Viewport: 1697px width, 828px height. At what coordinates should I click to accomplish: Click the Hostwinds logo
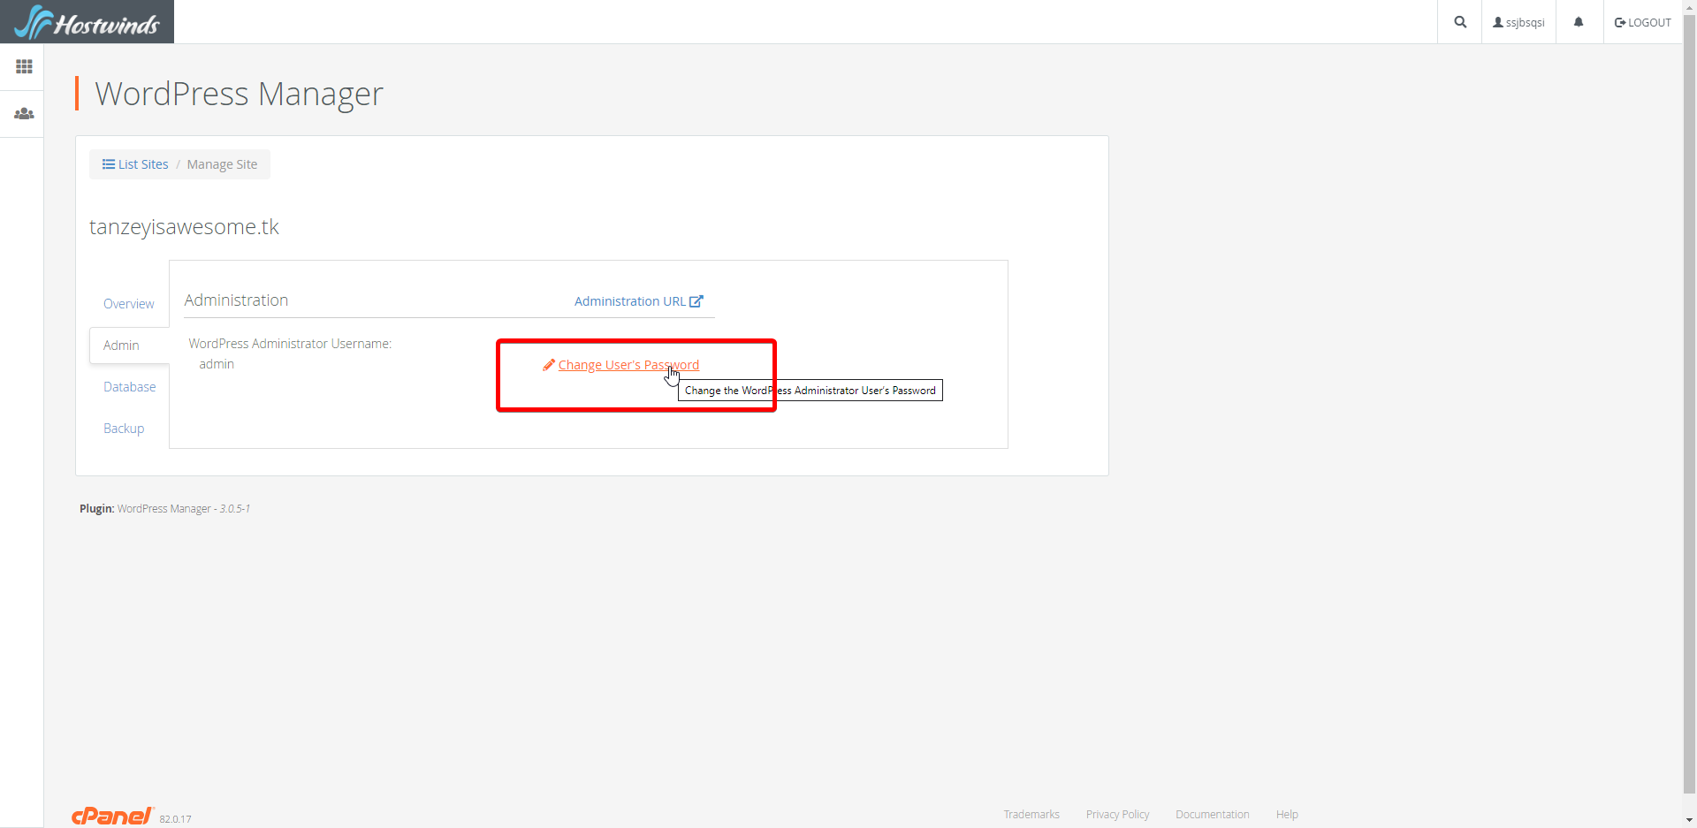tap(87, 22)
